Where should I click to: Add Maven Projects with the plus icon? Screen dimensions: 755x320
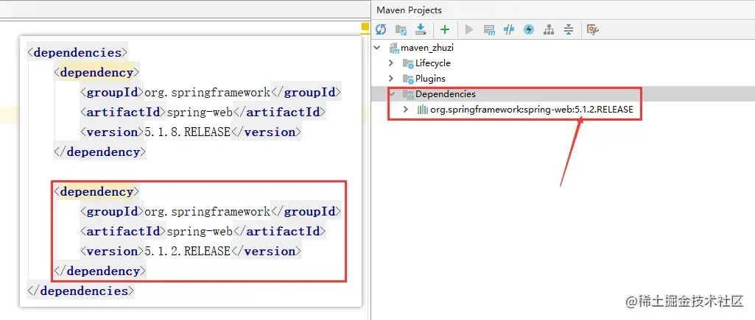click(x=445, y=30)
